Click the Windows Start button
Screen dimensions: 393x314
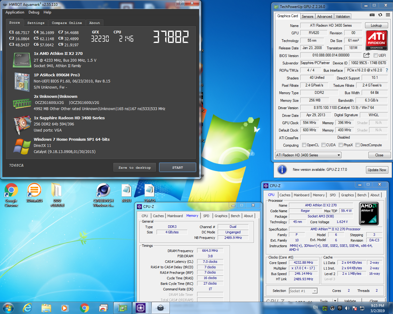(x=8, y=308)
